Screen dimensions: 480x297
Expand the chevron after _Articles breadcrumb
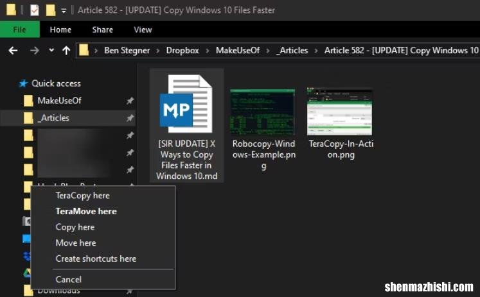tap(316, 51)
